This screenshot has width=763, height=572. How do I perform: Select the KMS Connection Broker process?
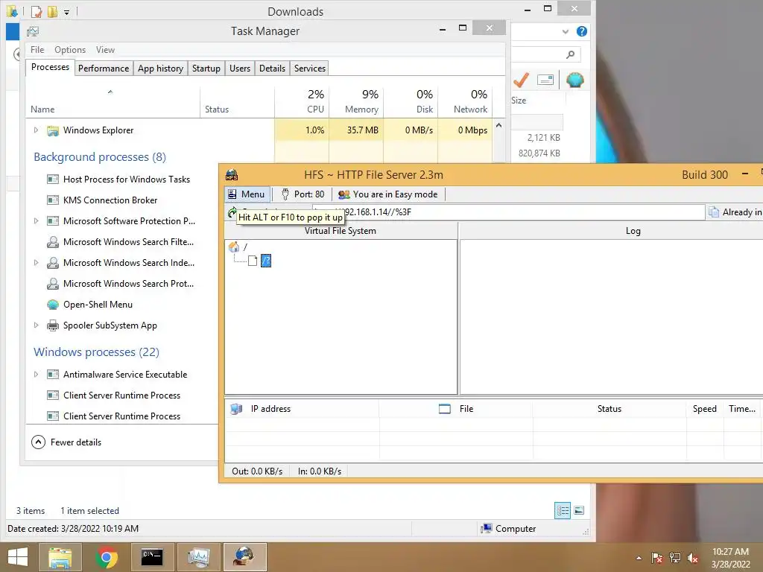pyautogui.click(x=110, y=200)
